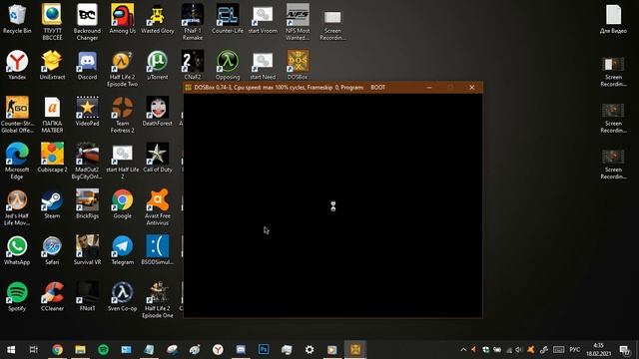The image size is (639, 359).
Task: Select the Spotify desktop shortcut
Action: (x=17, y=297)
